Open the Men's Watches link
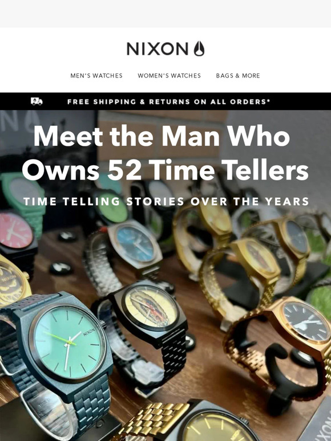Screen dimensions: 331x441 pyautogui.click(x=96, y=76)
